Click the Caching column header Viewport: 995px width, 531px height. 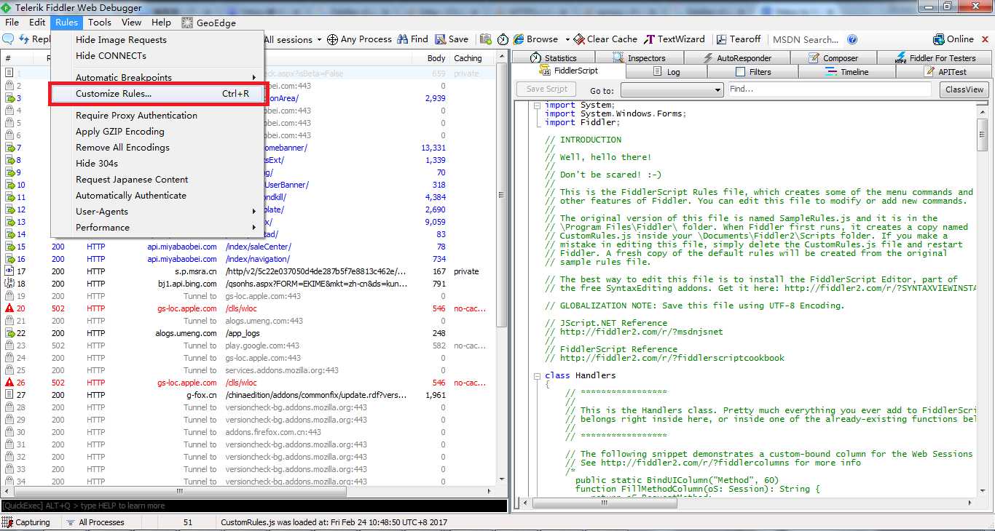(468, 58)
